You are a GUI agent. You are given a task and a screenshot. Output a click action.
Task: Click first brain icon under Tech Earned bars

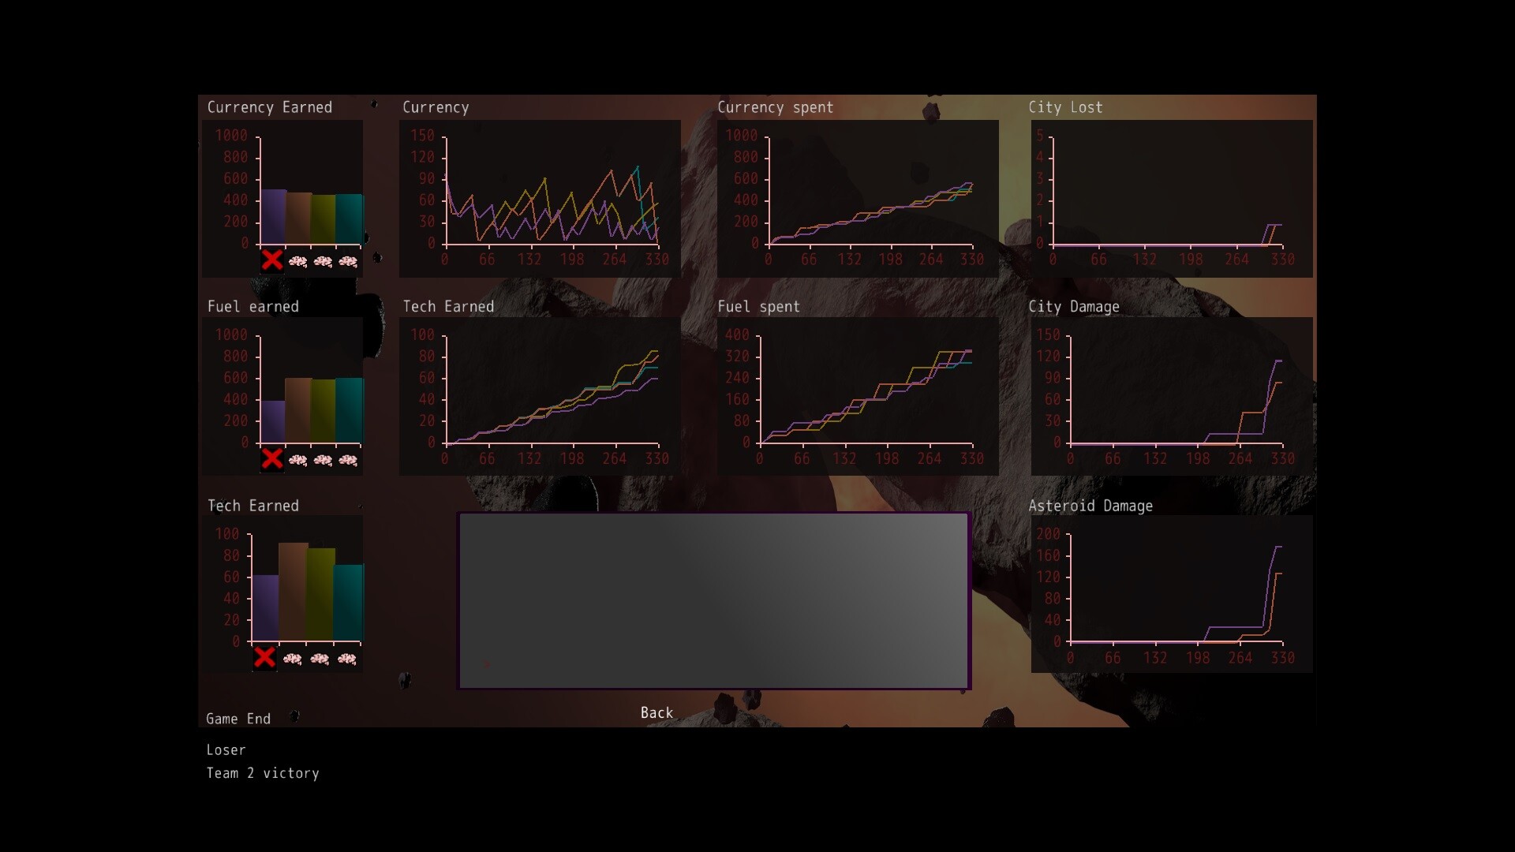293,659
